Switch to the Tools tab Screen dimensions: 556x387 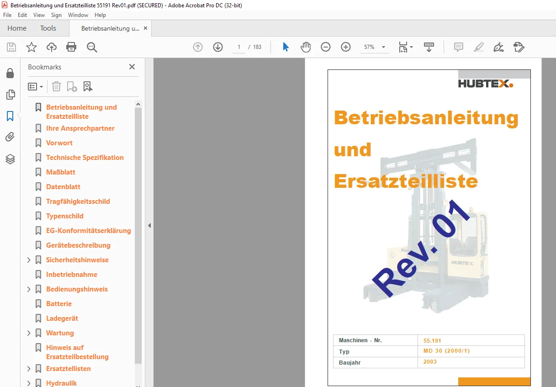48,28
